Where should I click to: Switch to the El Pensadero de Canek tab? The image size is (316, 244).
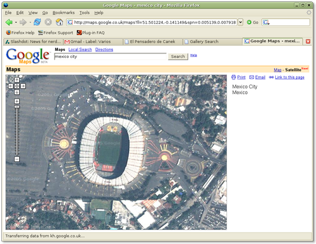point(153,41)
